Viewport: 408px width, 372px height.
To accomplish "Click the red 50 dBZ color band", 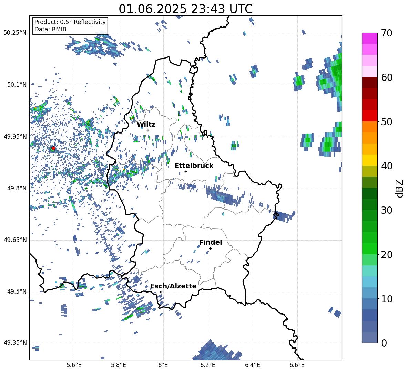I will pyautogui.click(x=369, y=116).
